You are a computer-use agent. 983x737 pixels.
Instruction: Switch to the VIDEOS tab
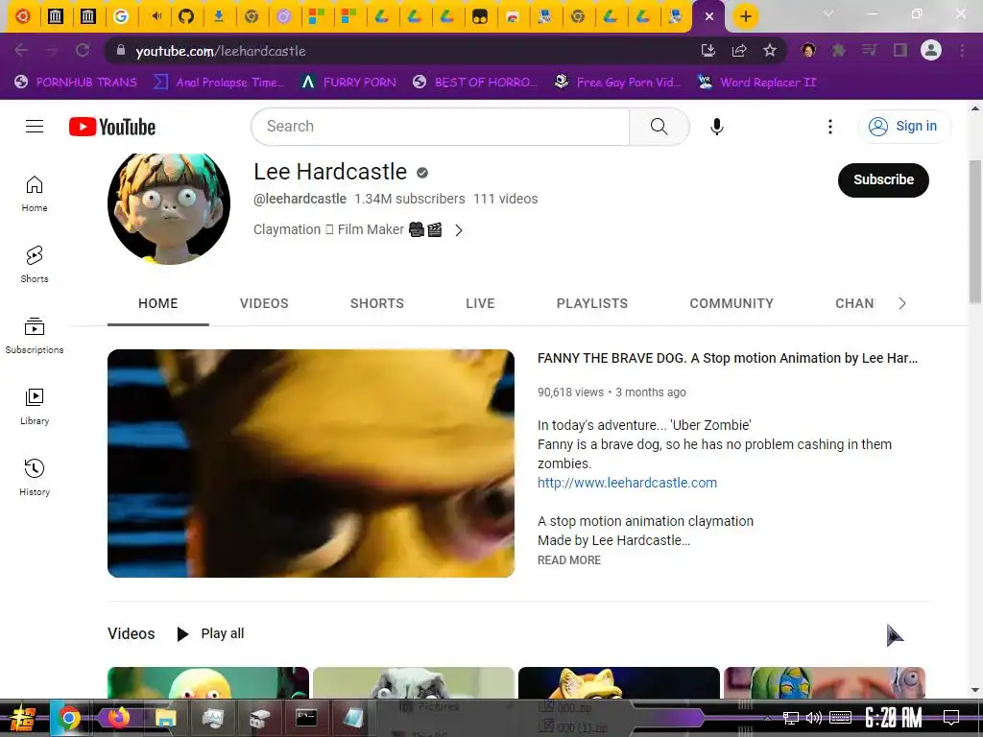pyautogui.click(x=264, y=303)
